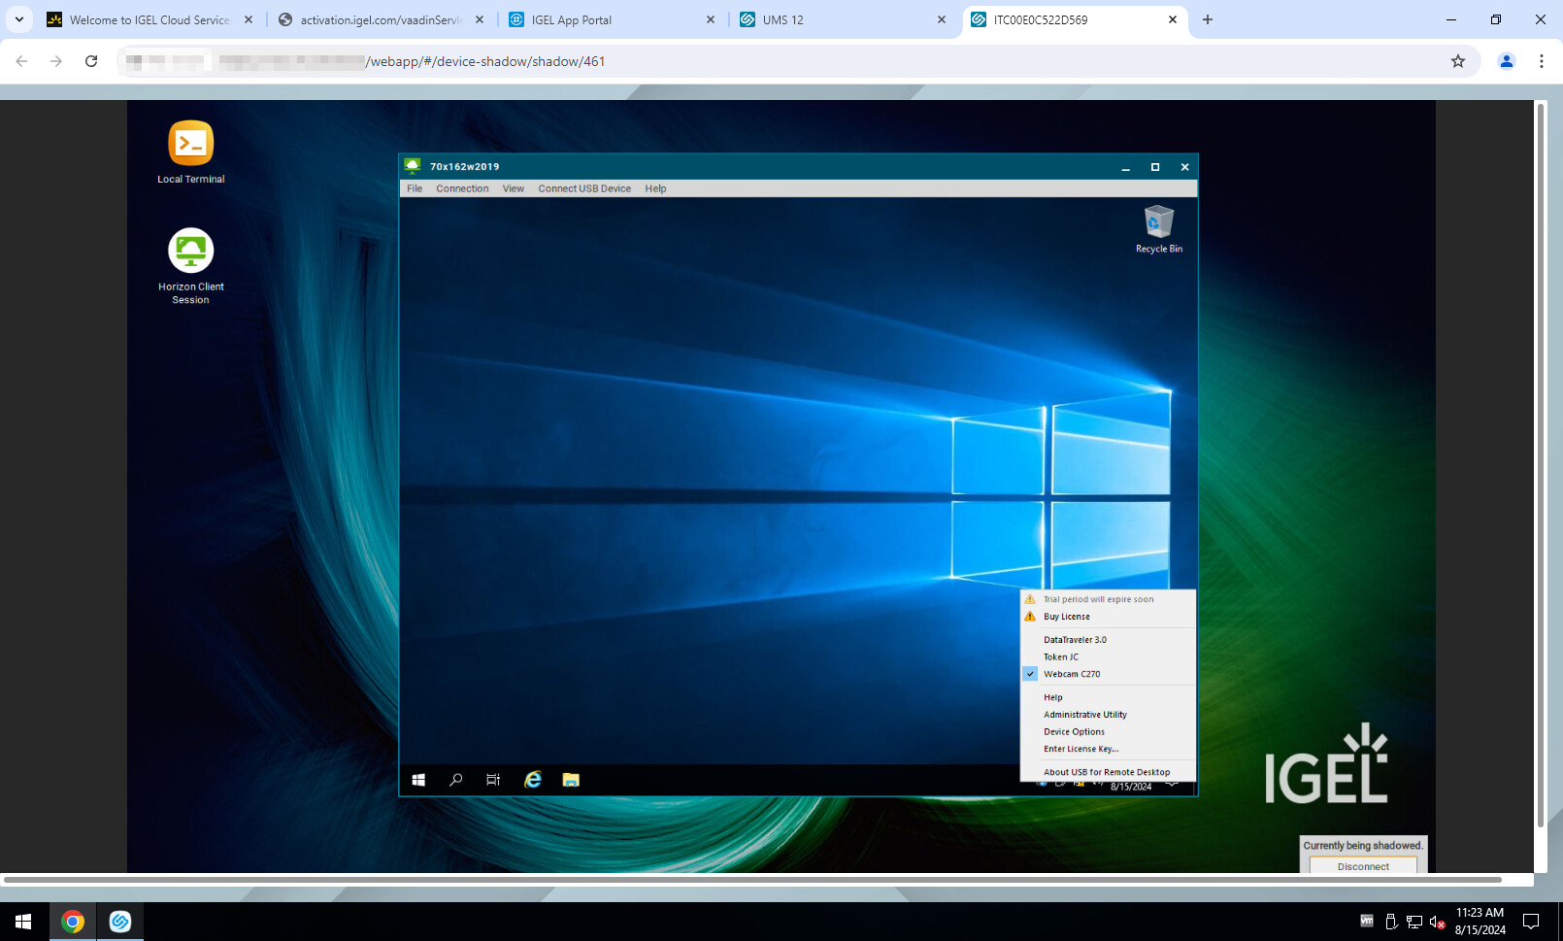Screen dimensions: 1563x941
Task: Toggle the checked Webcam C270 device
Action: [x=1072, y=674]
